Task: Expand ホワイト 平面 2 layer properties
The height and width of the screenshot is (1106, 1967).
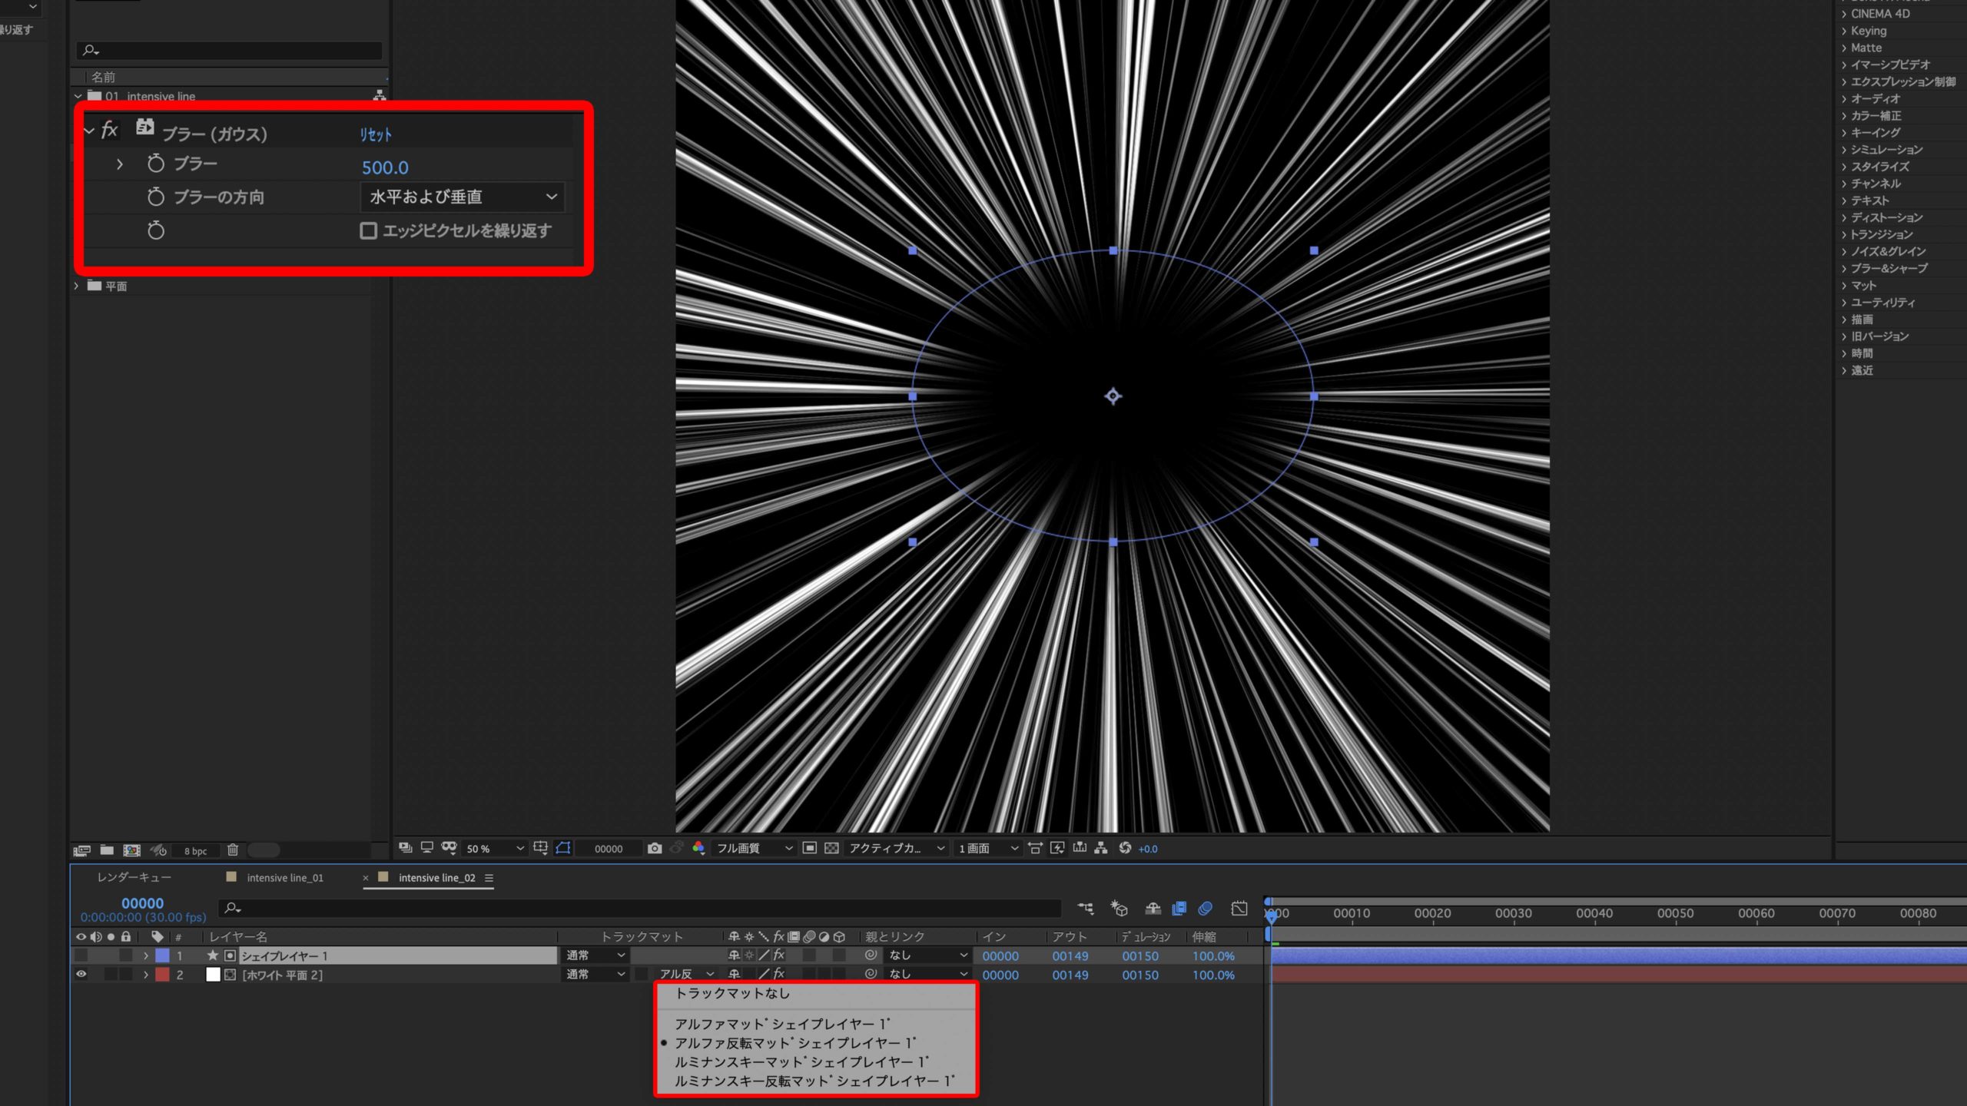Action: pyautogui.click(x=146, y=974)
